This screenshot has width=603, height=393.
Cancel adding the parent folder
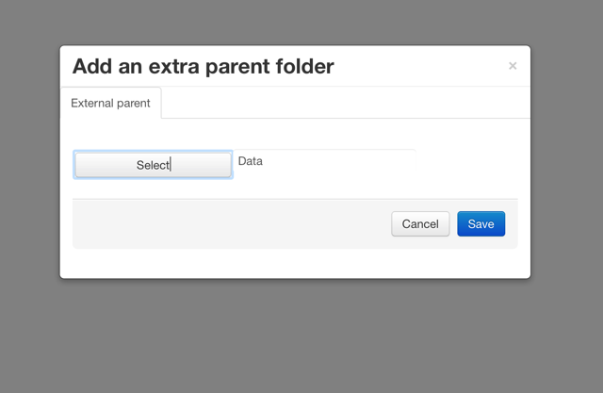point(420,223)
